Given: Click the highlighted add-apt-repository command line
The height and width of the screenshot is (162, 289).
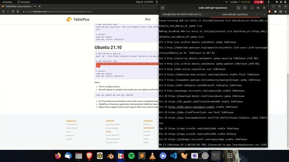Looking at the screenshot, I should [x=127, y=65].
